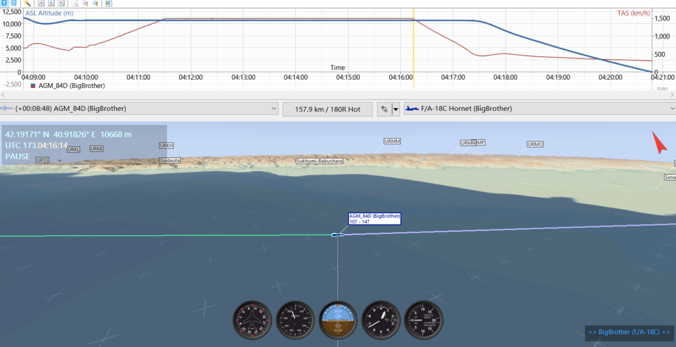
Task: Click the coordinates readout 42.19171° N
Action: coord(27,135)
